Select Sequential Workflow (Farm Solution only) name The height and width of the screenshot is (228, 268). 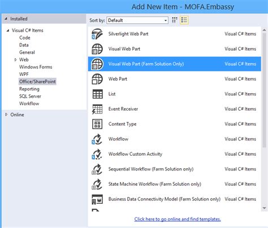pos(151,169)
